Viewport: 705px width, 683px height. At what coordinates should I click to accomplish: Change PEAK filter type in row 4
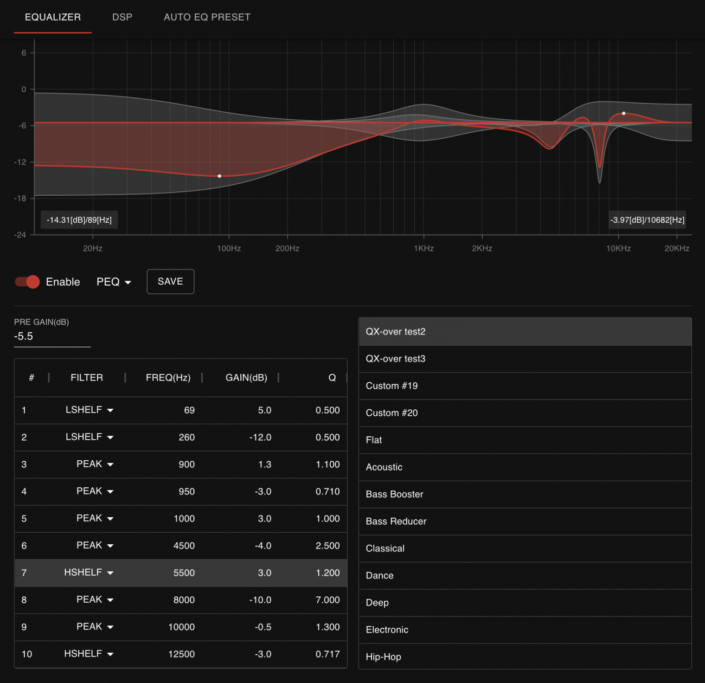(x=95, y=491)
